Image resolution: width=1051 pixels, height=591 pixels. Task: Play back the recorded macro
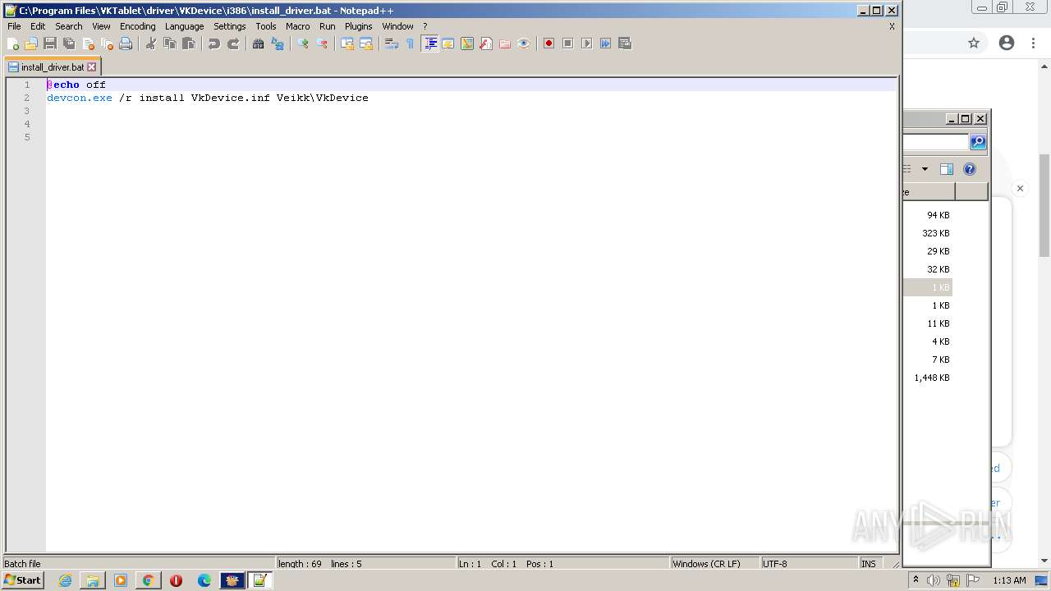(x=586, y=44)
